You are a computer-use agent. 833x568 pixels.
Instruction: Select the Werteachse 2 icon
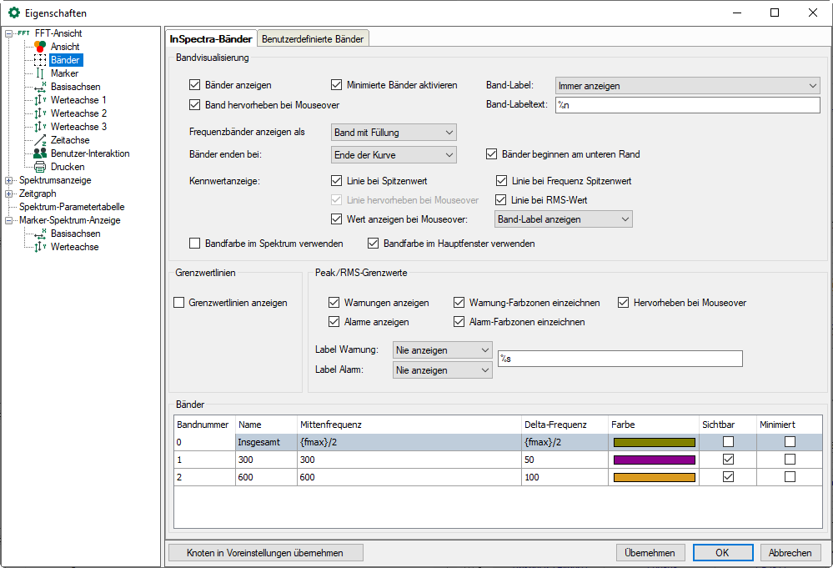(x=39, y=113)
